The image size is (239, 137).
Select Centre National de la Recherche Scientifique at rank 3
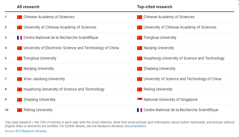61,38
